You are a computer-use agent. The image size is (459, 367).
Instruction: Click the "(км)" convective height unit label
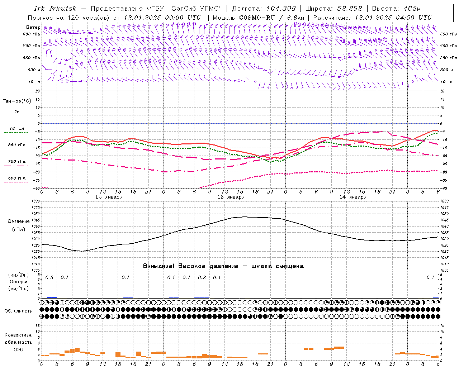(x=19, y=349)
